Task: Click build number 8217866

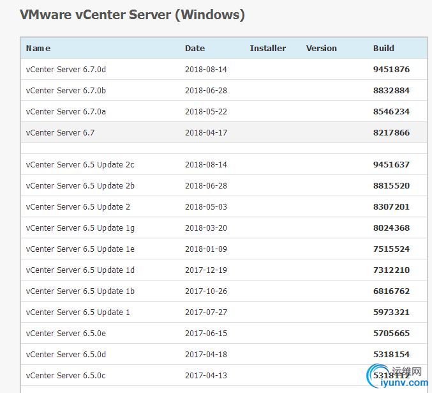Action: (x=392, y=133)
